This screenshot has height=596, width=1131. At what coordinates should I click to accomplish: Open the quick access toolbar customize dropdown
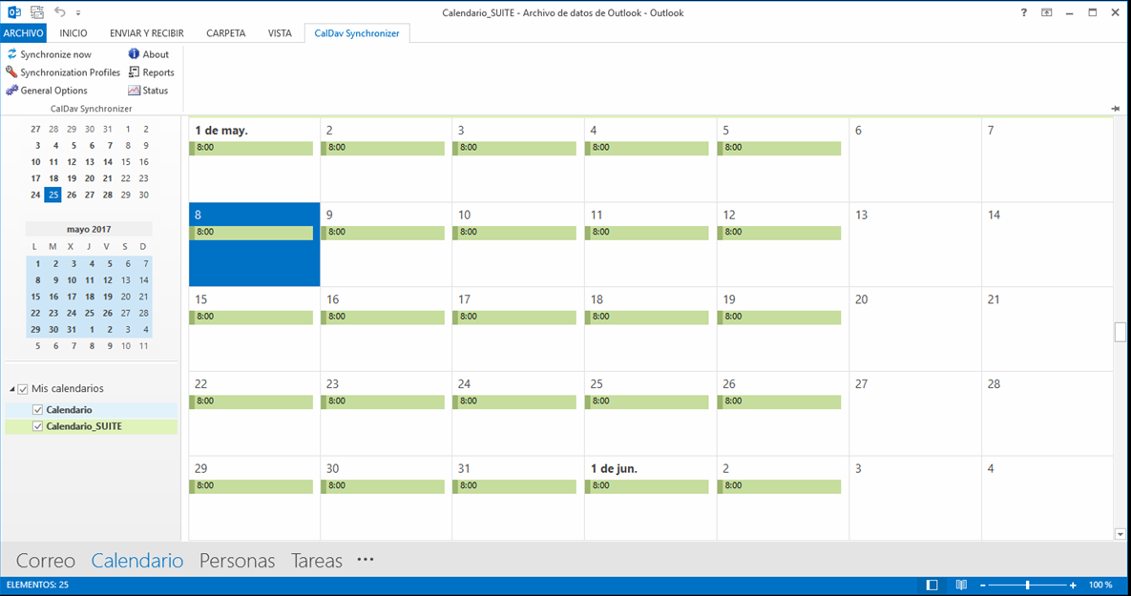click(x=78, y=13)
